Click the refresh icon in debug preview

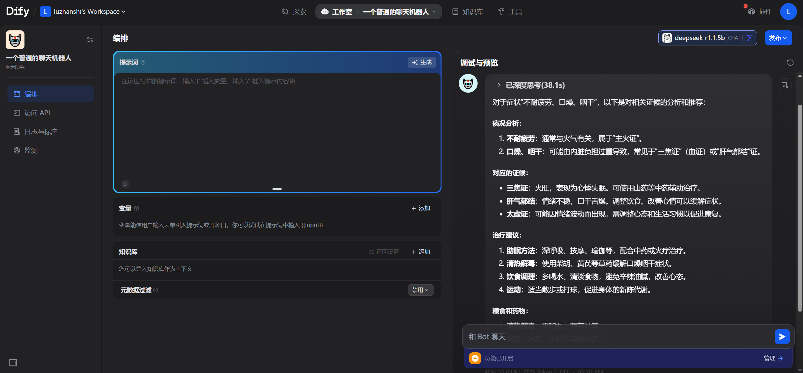pyautogui.click(x=790, y=63)
